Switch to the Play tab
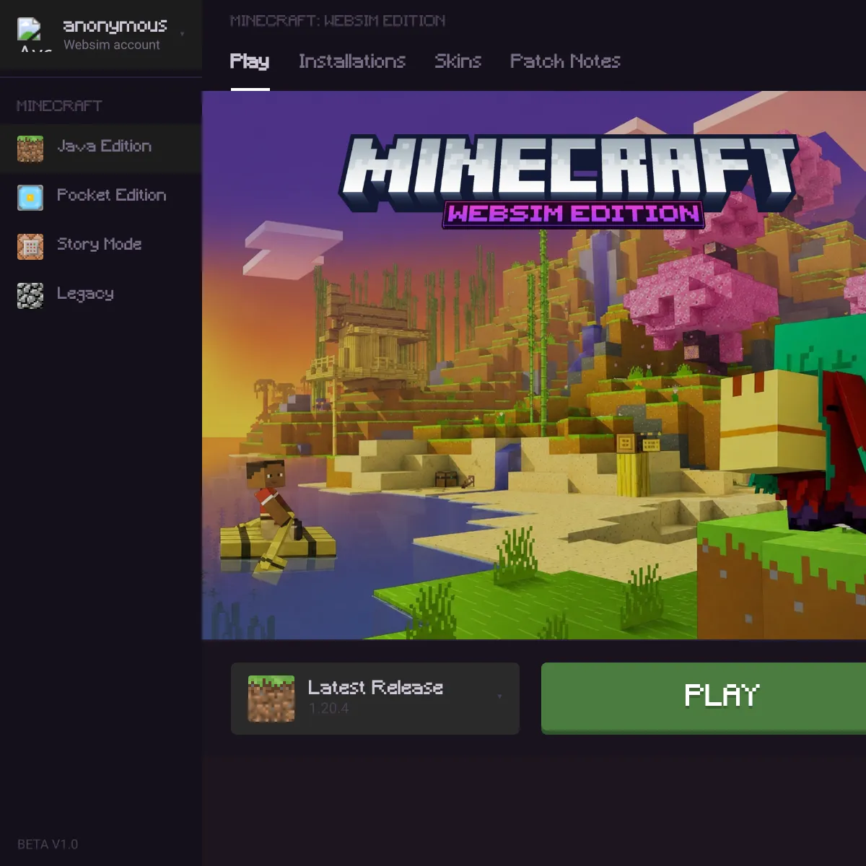 pos(250,62)
